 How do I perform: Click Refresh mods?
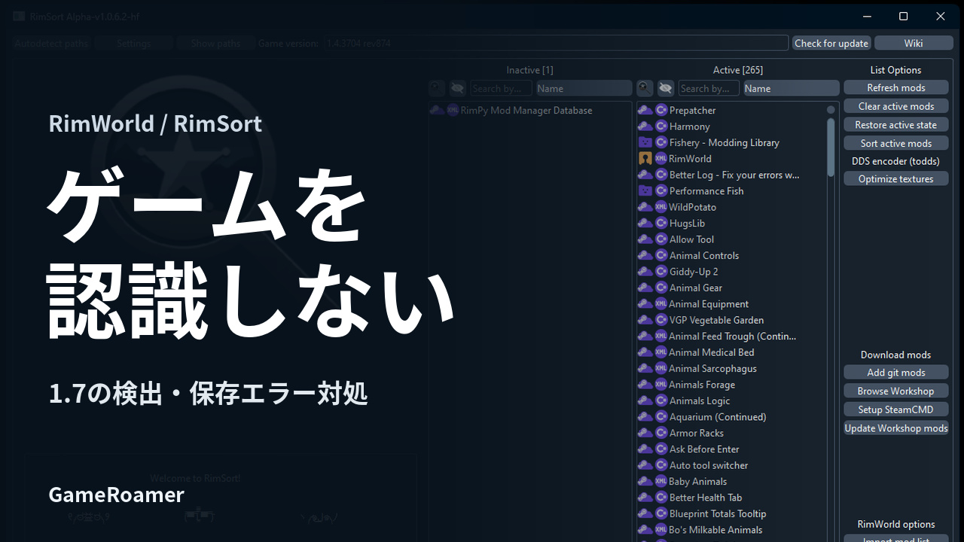coord(896,87)
